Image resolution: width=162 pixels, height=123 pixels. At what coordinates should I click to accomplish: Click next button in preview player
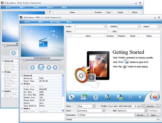[55, 68]
